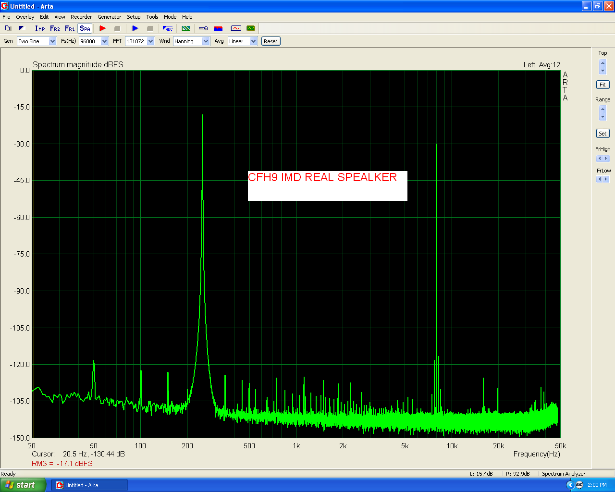This screenshot has width=615, height=492.
Task: Click the L:-15.4dB status bar level
Action: tap(481, 474)
